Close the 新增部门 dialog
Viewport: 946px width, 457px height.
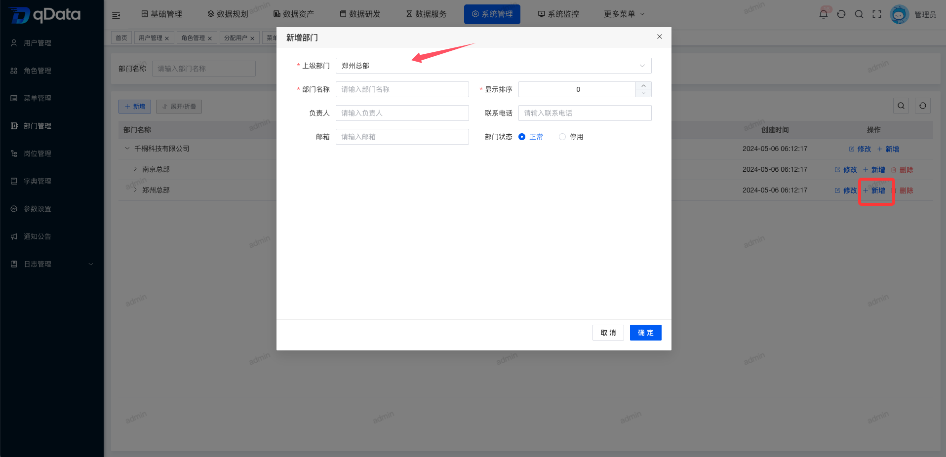(x=660, y=37)
